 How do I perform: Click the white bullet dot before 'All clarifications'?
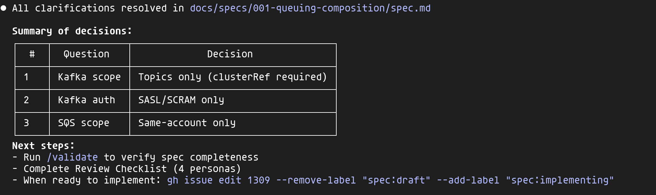point(4,8)
